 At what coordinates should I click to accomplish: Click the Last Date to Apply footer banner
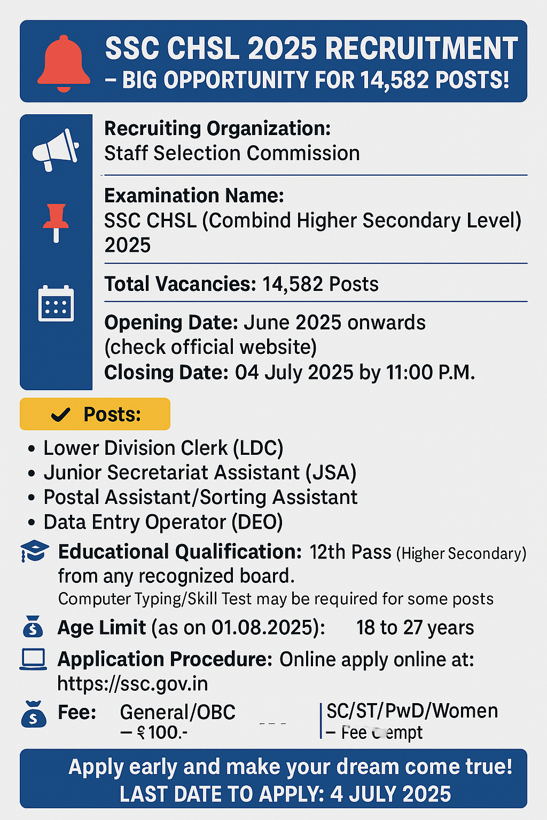(273, 778)
